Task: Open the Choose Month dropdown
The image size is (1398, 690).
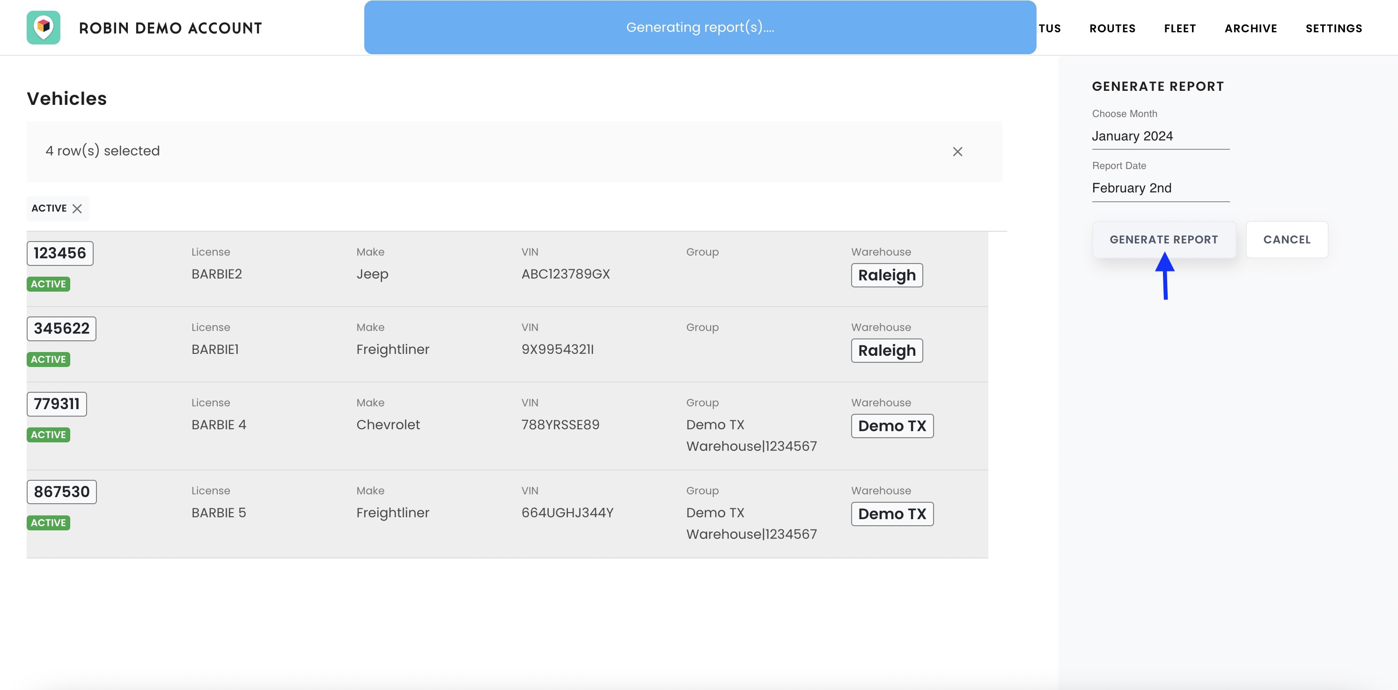Action: click(1160, 136)
